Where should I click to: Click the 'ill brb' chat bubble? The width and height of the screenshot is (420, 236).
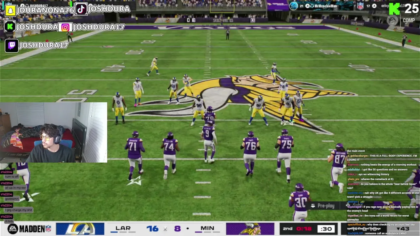9,221
